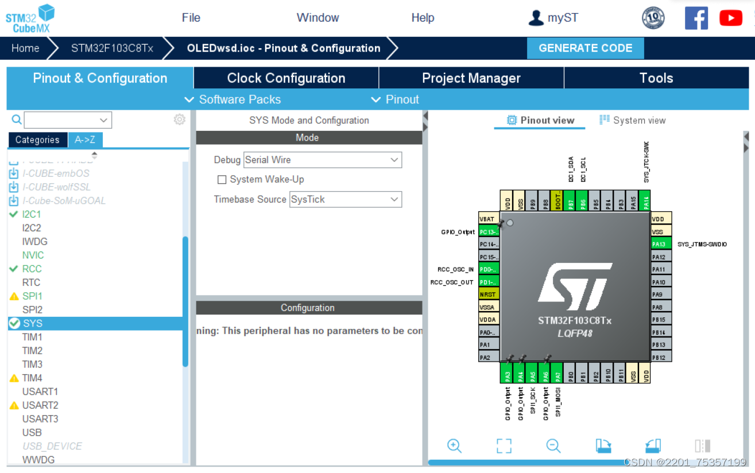Fit chip to the pinout window
755x473 pixels.
[504, 446]
